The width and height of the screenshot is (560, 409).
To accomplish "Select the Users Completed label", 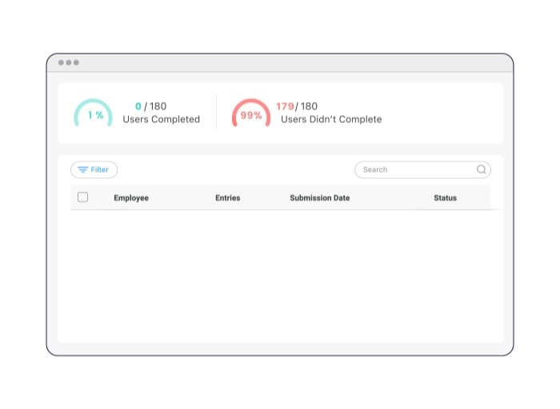I will [x=161, y=120].
